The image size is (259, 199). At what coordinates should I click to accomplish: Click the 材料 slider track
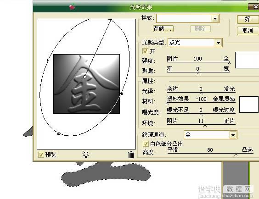(x=201, y=102)
